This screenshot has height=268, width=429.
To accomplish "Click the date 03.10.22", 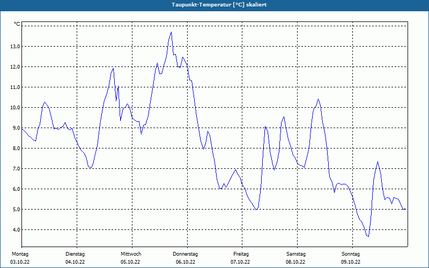I will pos(20,262).
